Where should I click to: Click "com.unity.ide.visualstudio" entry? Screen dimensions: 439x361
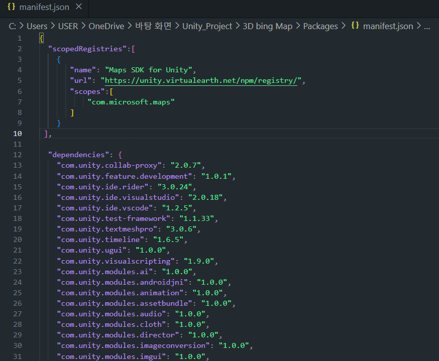(x=118, y=197)
